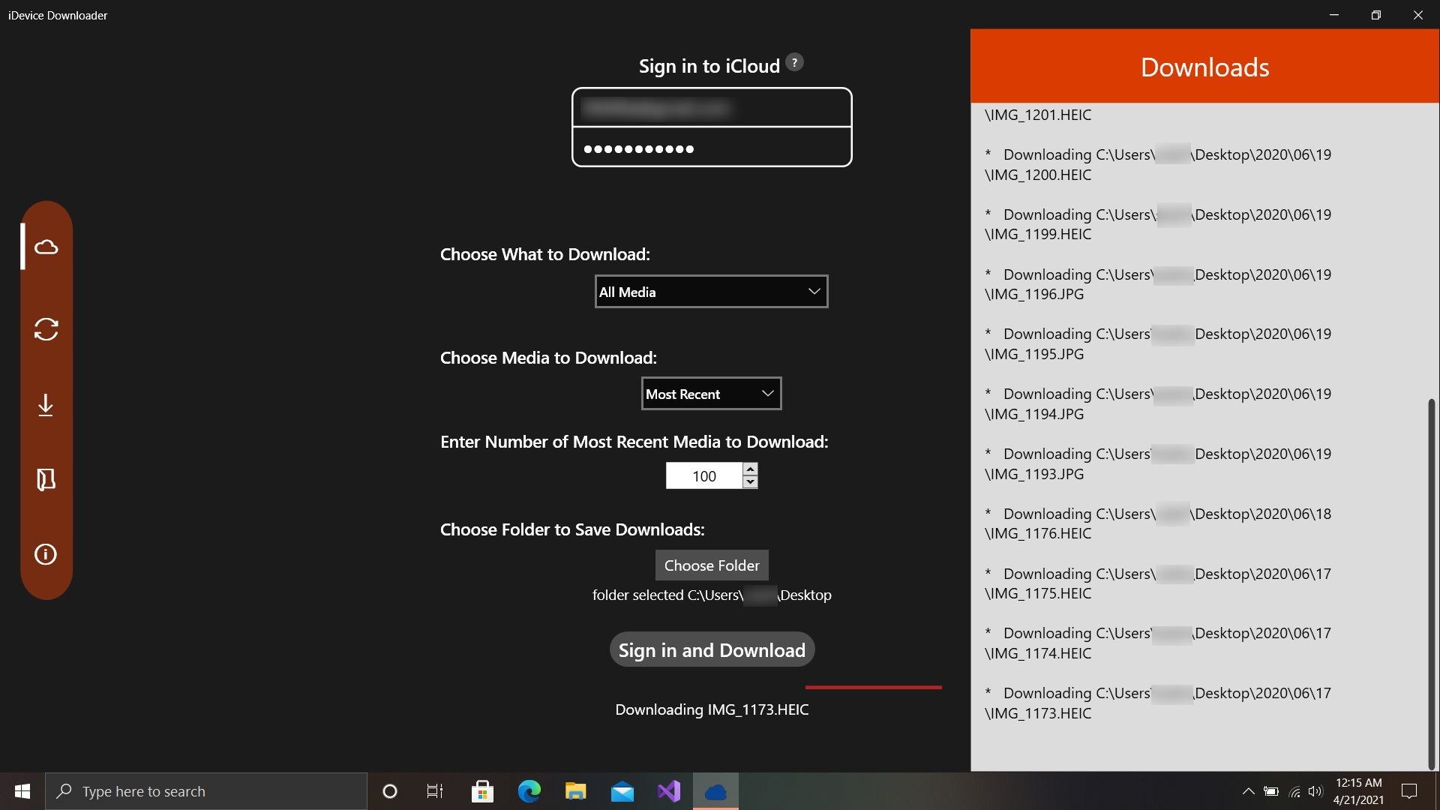The width and height of the screenshot is (1440, 810).
Task: Click the book/map sidebar icon
Action: tap(46, 479)
